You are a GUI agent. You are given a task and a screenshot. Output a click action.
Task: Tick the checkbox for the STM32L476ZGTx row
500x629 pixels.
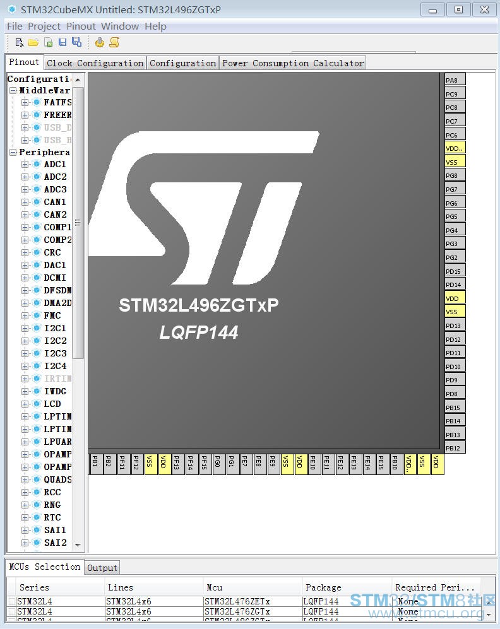[x=12, y=611]
